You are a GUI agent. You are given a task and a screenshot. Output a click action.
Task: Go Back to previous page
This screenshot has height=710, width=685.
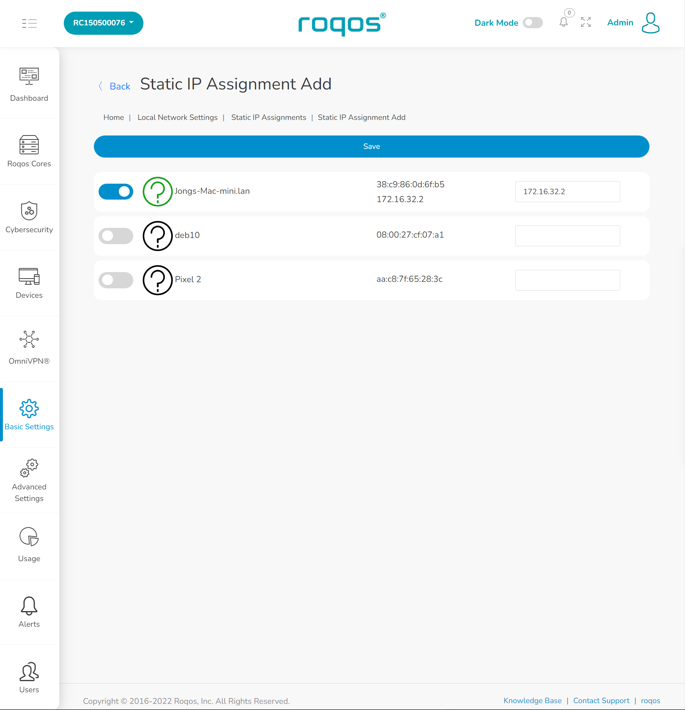[120, 86]
